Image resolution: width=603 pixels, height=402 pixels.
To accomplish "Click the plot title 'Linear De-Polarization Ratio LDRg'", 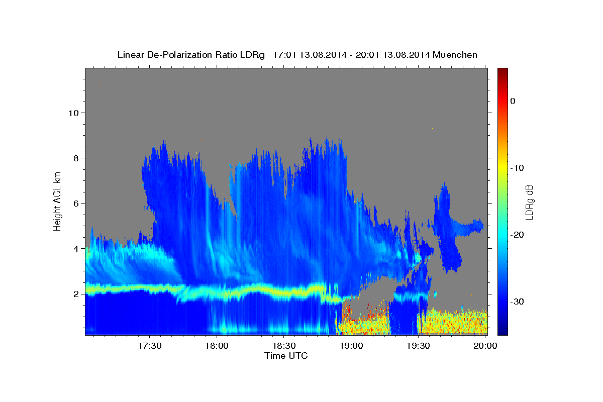I will point(190,55).
